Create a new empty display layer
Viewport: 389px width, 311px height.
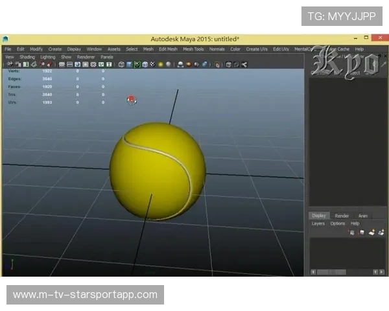pyautogui.click(x=371, y=232)
